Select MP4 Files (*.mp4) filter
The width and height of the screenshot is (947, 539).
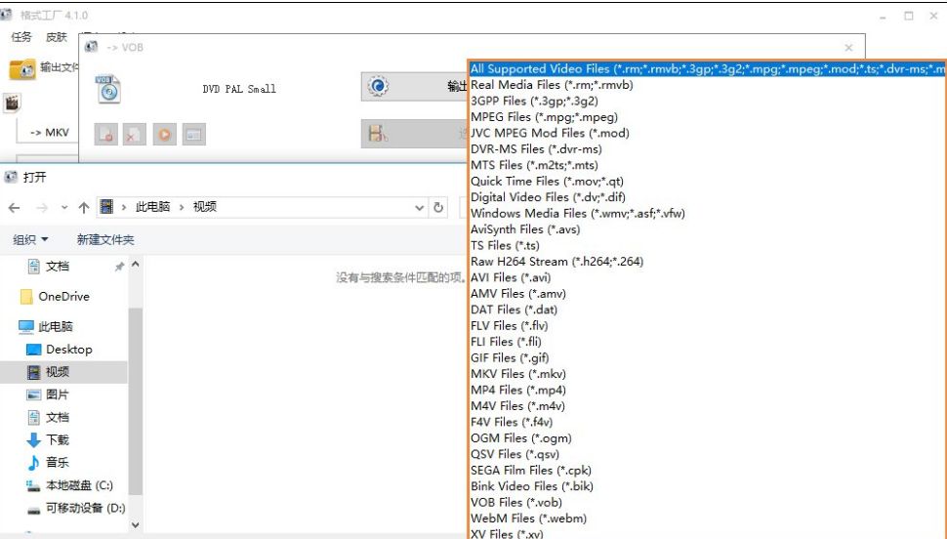(x=510, y=390)
